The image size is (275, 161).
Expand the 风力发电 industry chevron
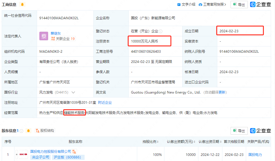[73, 92]
